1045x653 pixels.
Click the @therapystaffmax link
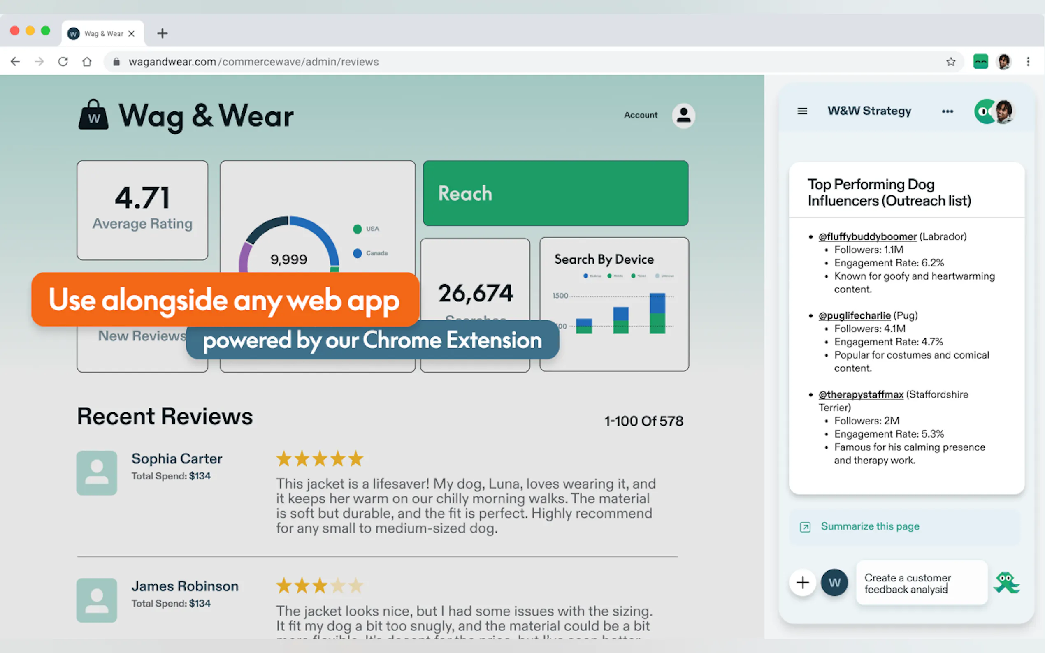pyautogui.click(x=861, y=394)
